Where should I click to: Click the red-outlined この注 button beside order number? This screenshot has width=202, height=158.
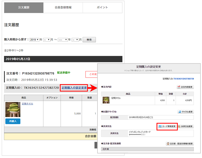point(92,74)
